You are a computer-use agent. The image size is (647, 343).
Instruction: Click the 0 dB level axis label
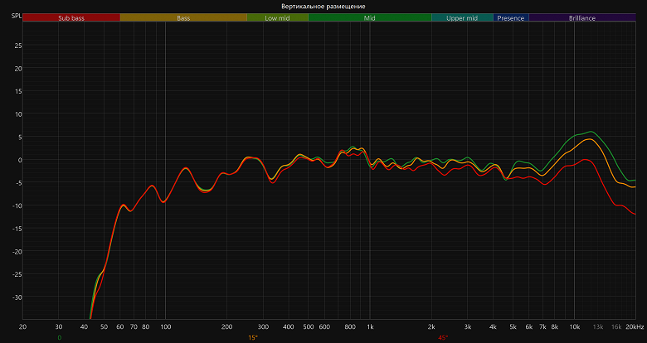coord(20,160)
